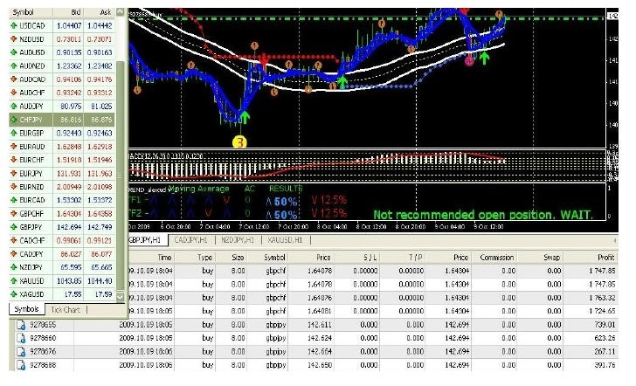636x386 pixels.
Task: Click the EURAUD down-arrow icon
Action: point(13,147)
